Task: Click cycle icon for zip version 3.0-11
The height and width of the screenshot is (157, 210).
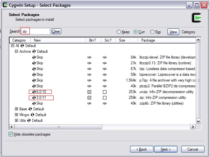Action: tap(34, 98)
